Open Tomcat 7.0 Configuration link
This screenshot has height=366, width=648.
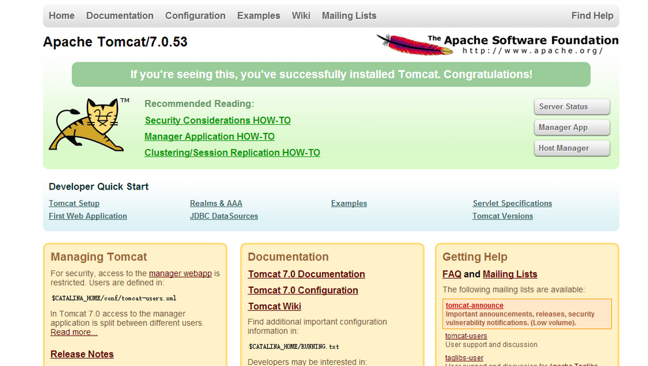coord(303,290)
